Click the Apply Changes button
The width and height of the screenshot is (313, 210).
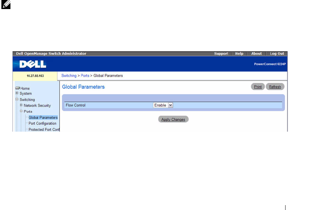point(173,119)
